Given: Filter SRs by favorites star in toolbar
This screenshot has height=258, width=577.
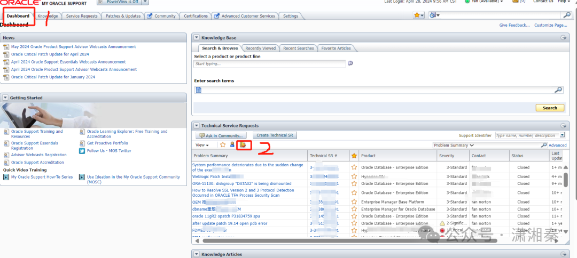Looking at the screenshot, I should pos(223,145).
